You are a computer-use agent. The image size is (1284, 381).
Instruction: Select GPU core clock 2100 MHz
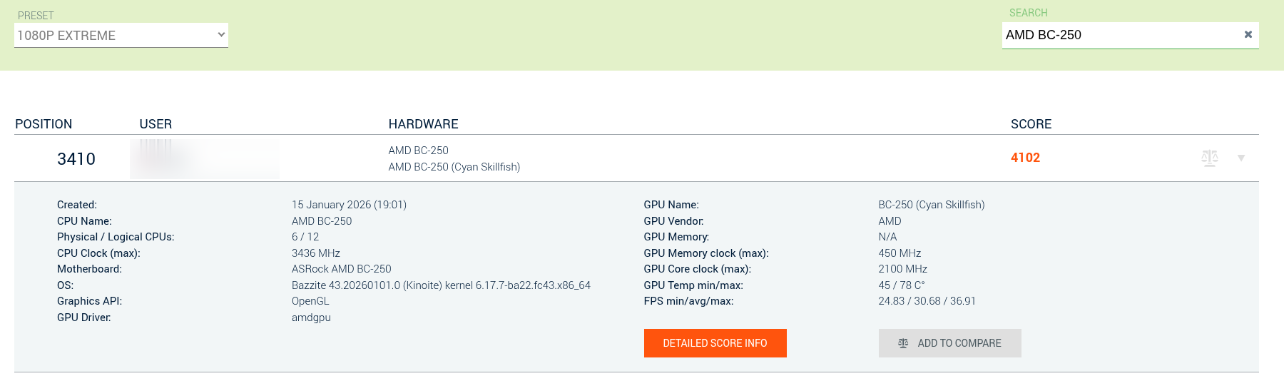(902, 269)
